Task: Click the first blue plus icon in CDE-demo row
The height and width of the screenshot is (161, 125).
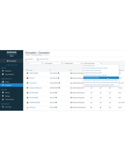Action: click(x=91, y=107)
